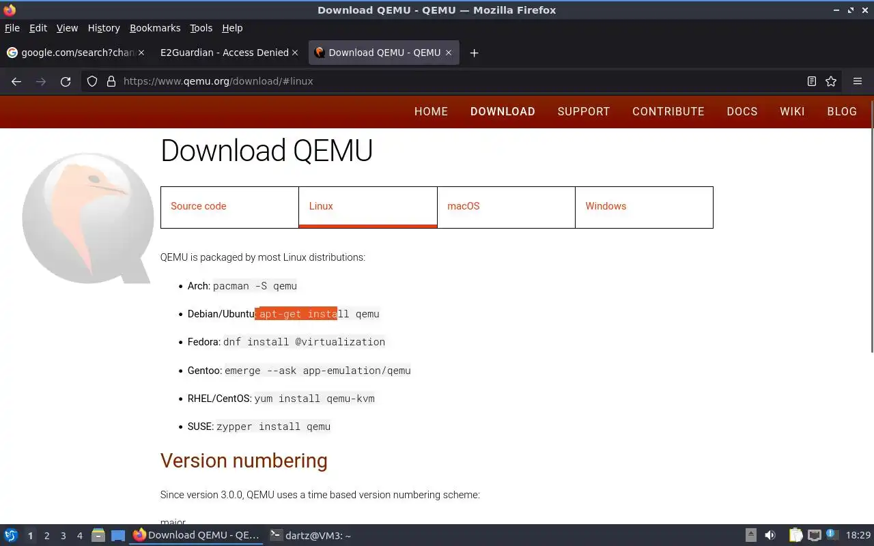Close the google.com search tab
The width and height of the screenshot is (874, 546).
(141, 53)
